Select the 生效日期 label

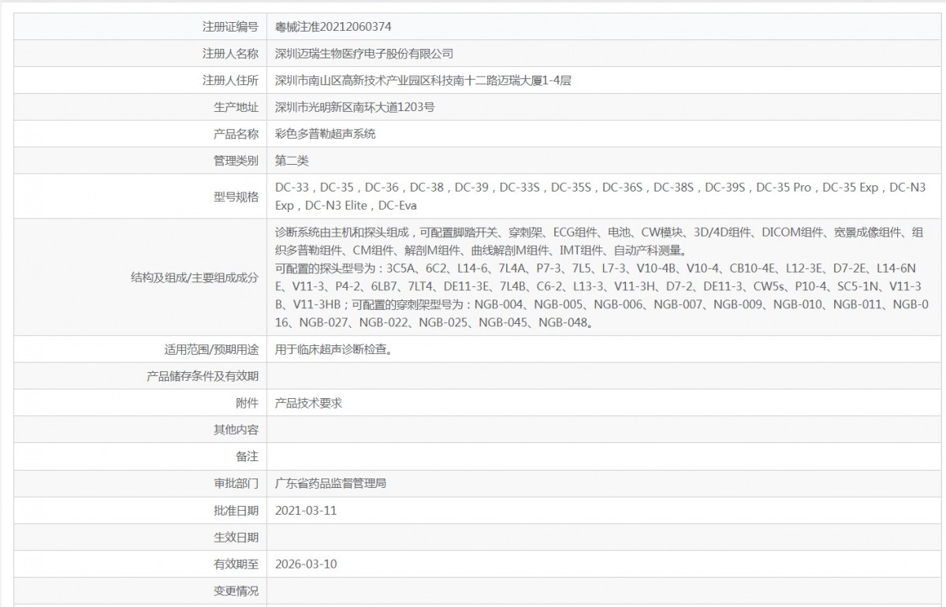click(236, 537)
